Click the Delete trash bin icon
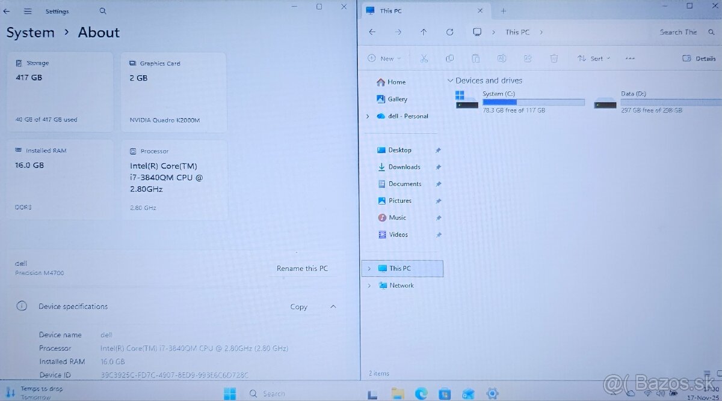Image resolution: width=722 pixels, height=401 pixels. [554, 58]
